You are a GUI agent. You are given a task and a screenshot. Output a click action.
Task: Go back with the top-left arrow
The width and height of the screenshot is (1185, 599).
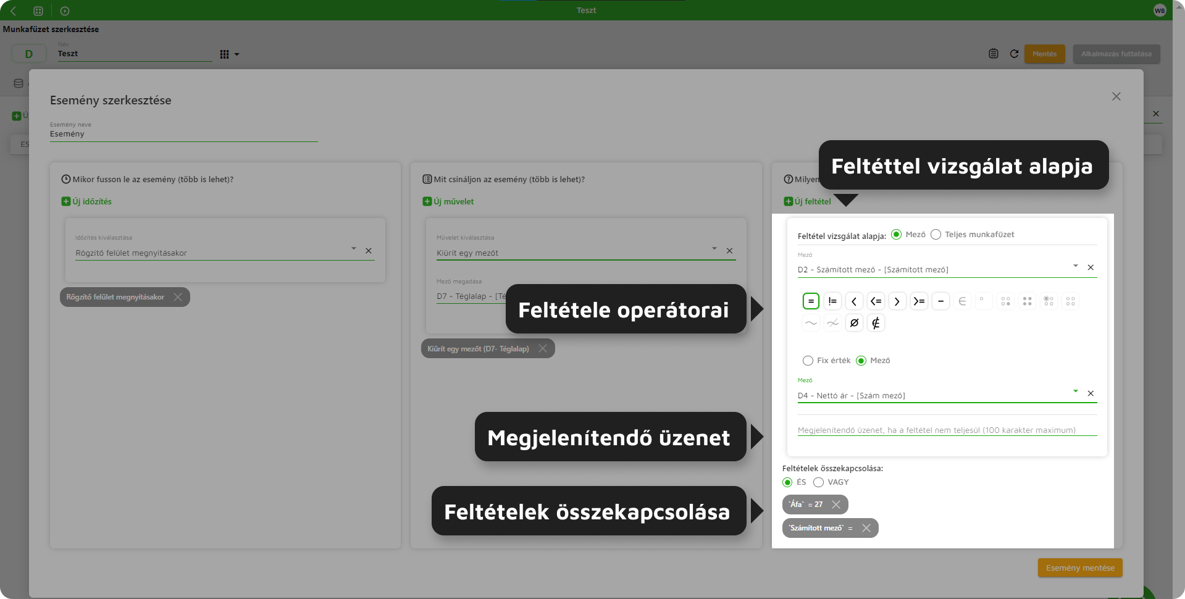[14, 11]
